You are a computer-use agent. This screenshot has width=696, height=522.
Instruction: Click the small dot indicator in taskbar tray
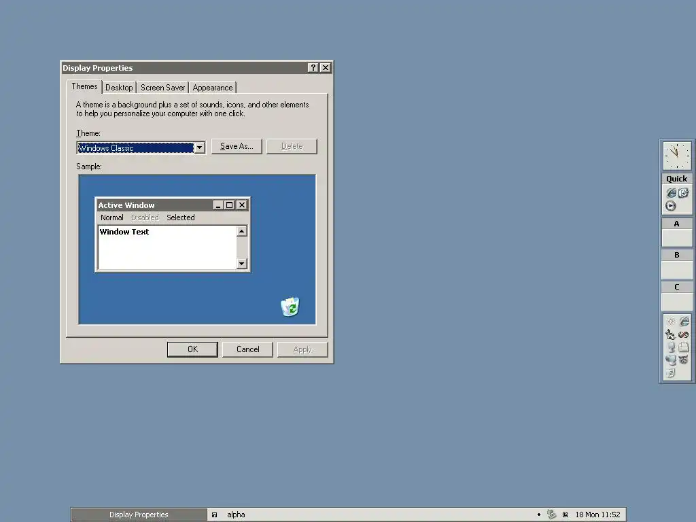coord(539,515)
